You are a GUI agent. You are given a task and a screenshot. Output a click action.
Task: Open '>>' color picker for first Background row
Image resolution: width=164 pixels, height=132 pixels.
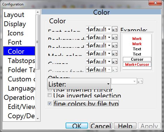pyautogui.click(x=115, y=37)
